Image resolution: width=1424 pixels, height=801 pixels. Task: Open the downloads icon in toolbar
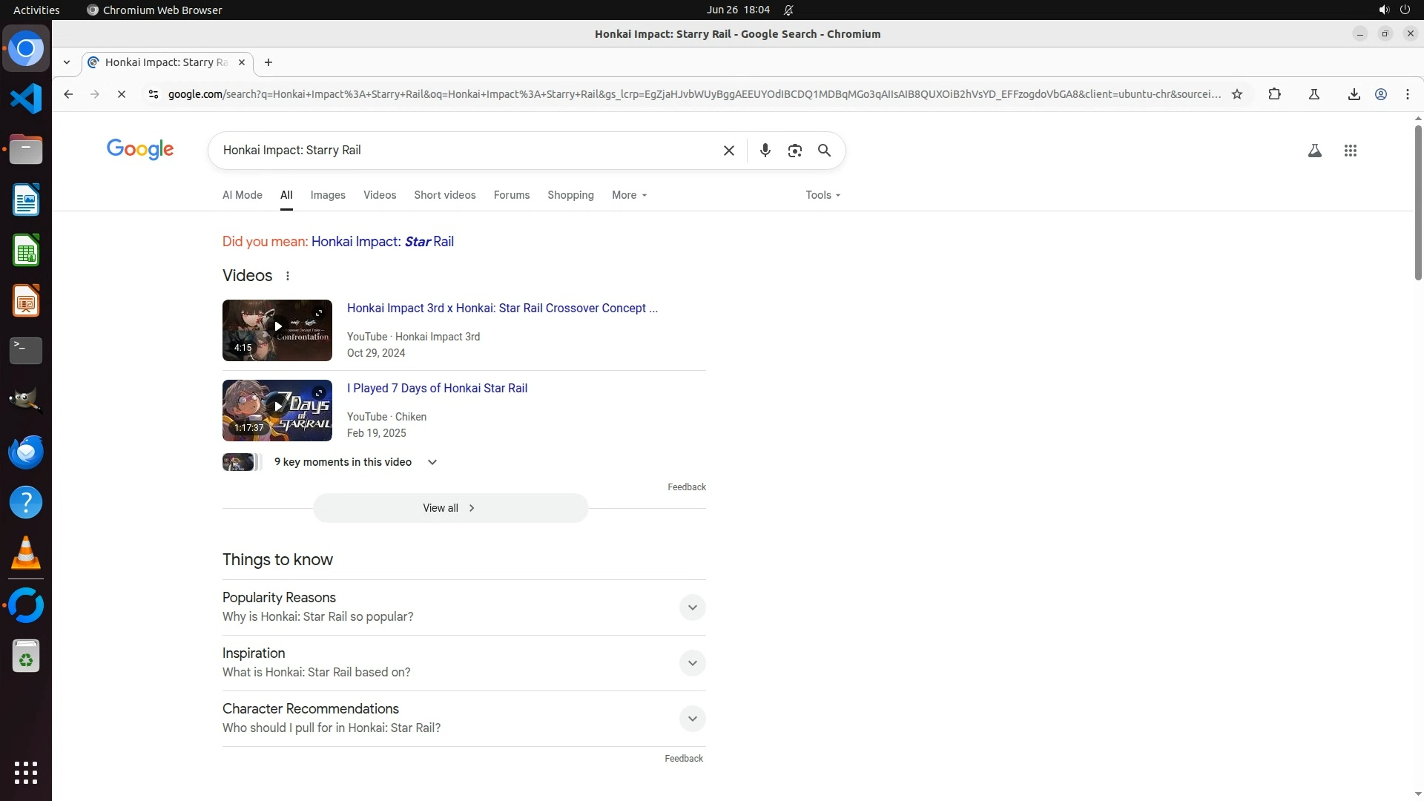point(1354,94)
